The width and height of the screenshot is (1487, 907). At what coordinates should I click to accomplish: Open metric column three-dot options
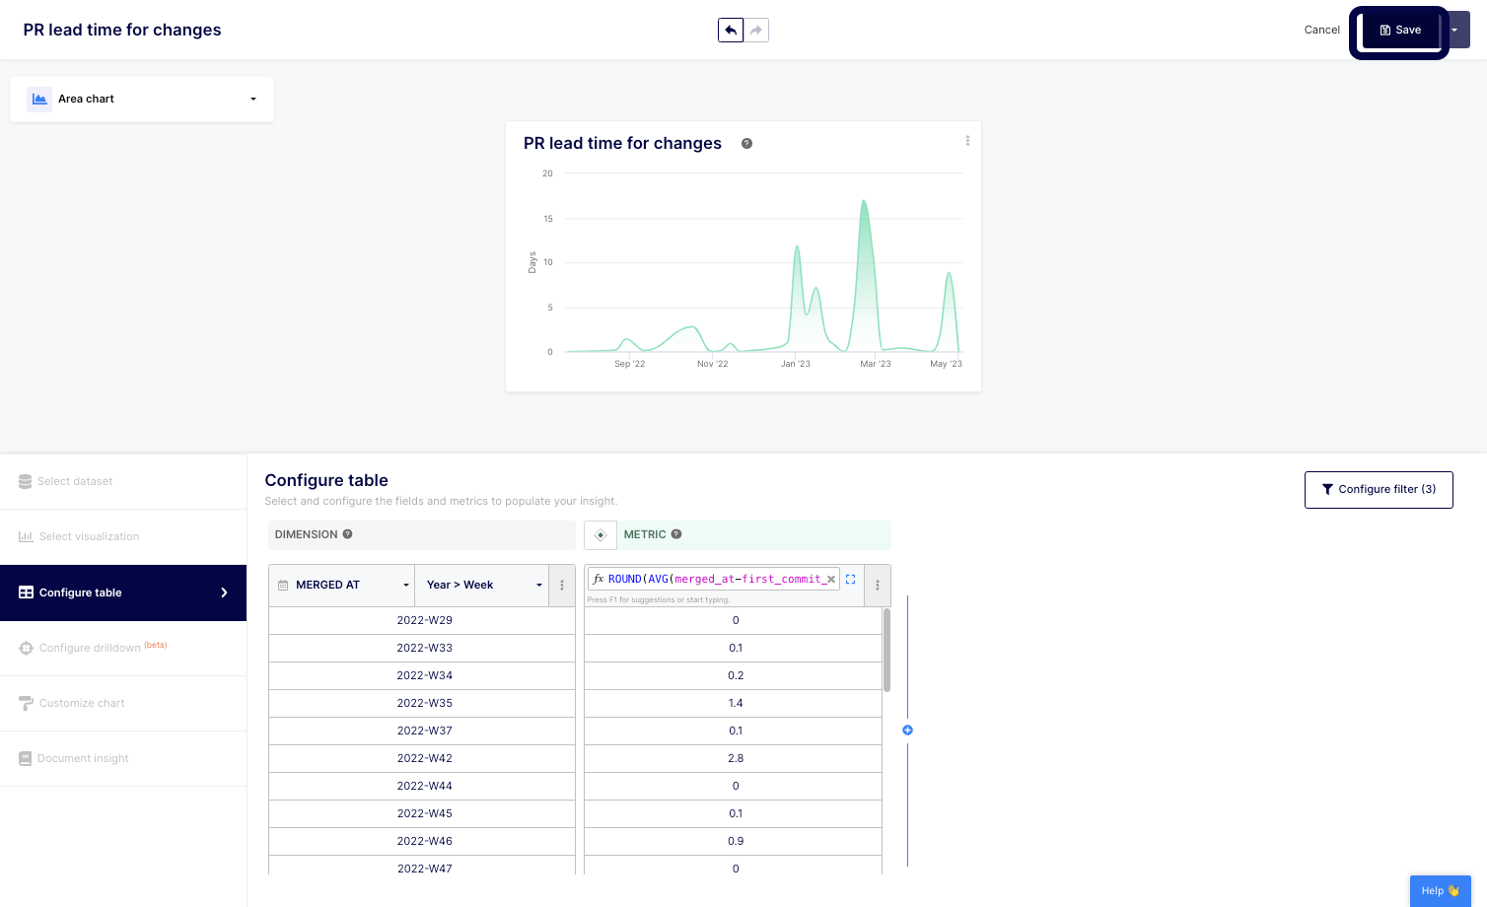click(878, 586)
